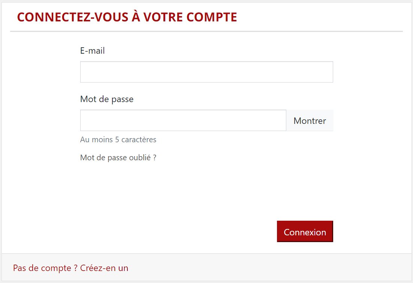The width and height of the screenshot is (413, 283).
Task: Submit the form with Connexion button
Action: [305, 231]
